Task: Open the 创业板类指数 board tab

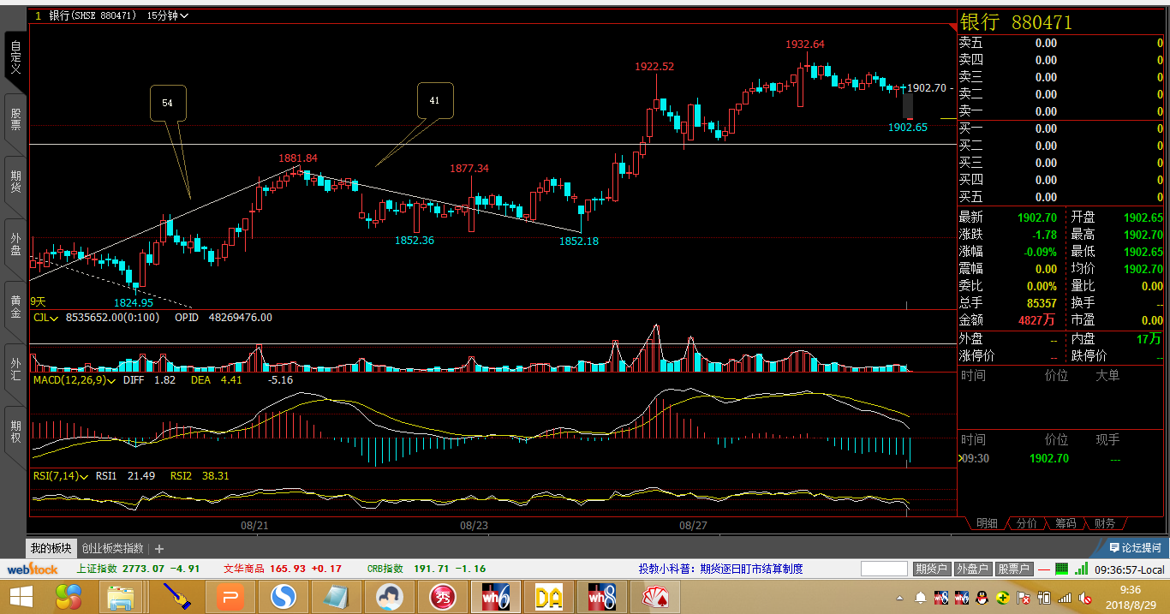Action: pyautogui.click(x=112, y=548)
